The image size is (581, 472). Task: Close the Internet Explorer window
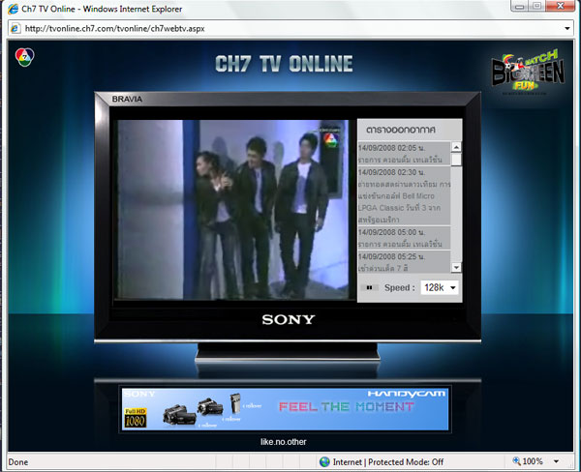pos(561,6)
